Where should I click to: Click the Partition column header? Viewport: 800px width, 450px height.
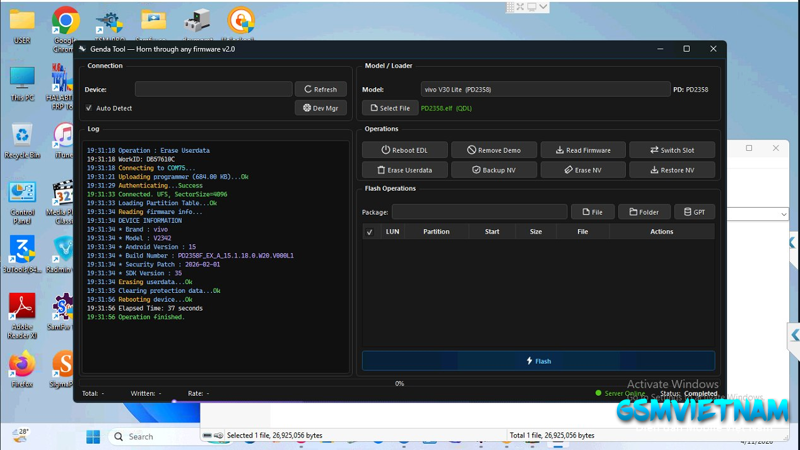point(436,232)
